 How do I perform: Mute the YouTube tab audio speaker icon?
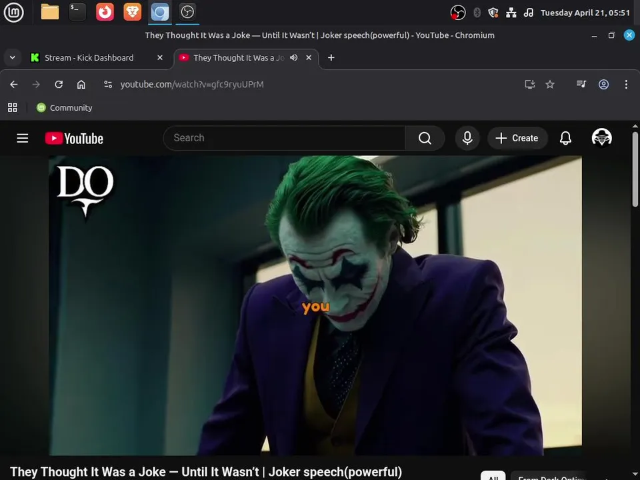293,57
